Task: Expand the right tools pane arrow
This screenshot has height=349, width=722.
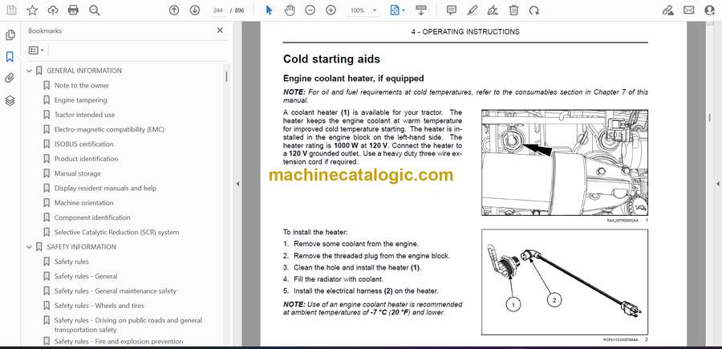Action: point(717,184)
